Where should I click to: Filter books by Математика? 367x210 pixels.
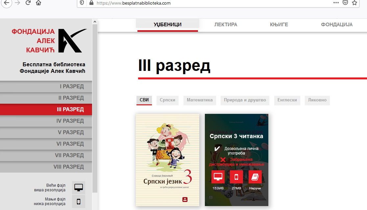200,100
